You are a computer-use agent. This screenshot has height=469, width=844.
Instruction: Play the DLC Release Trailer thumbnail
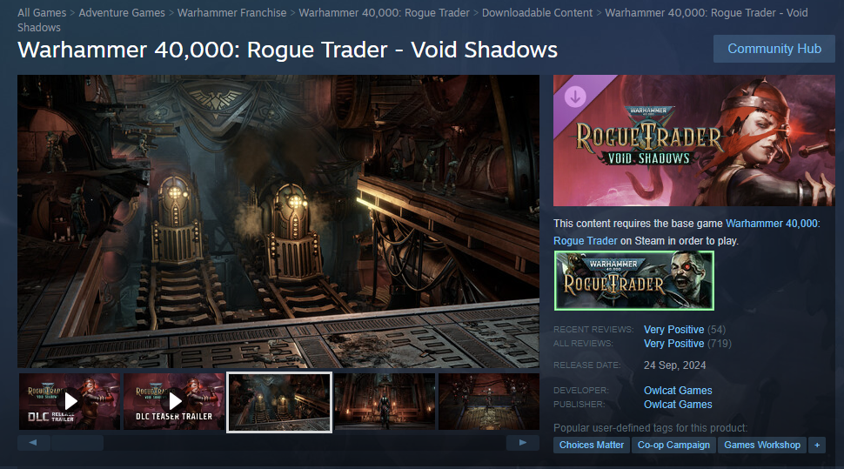[x=70, y=402]
